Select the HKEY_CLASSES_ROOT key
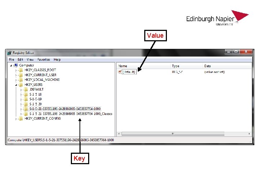259x194 pixels. 40,70
